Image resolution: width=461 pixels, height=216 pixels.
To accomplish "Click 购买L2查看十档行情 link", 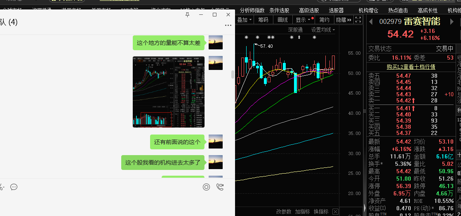I will pyautogui.click(x=411, y=67).
